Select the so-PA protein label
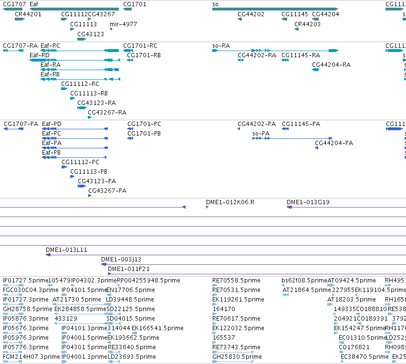Screen dimensions: 406x364 pos(261,134)
